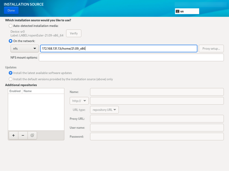This screenshot has width=229, height=171.
Task: Select install default versions only option
Action: 11,79
